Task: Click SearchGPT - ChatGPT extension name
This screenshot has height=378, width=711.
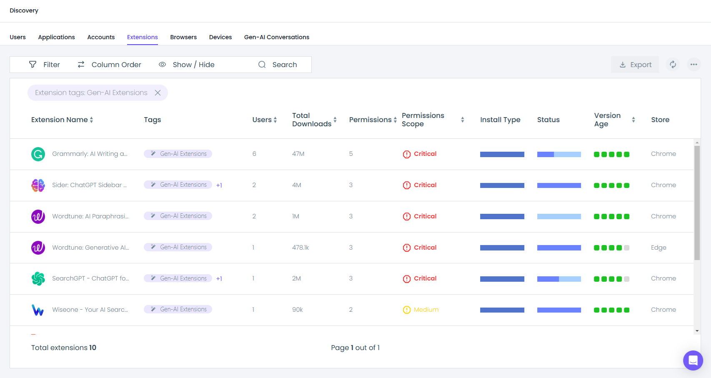Action: pyautogui.click(x=90, y=278)
